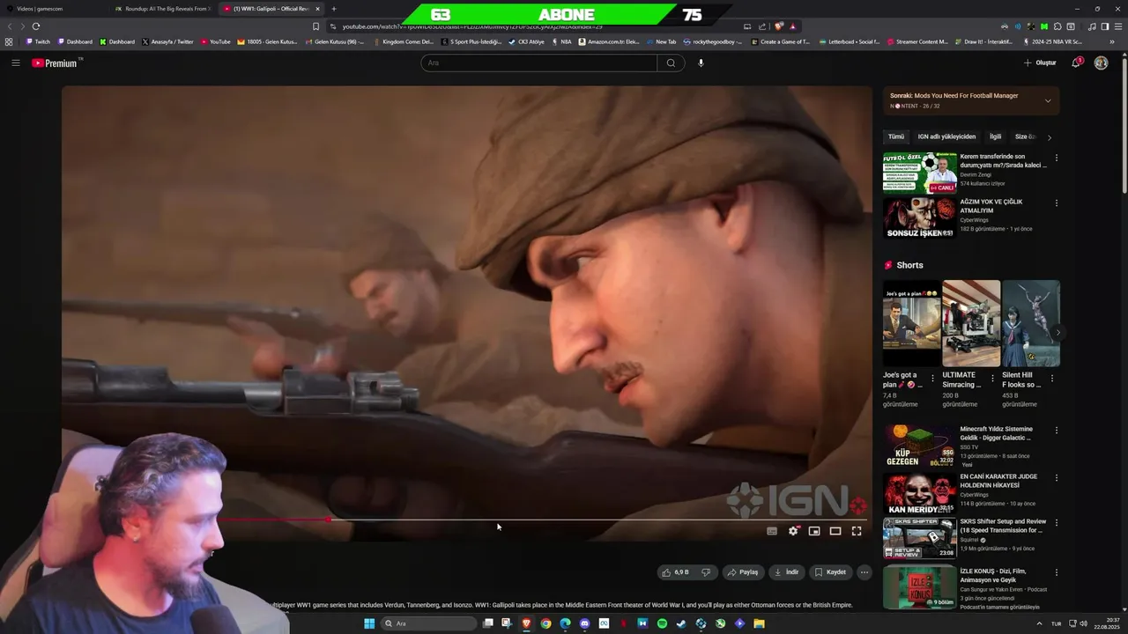
Task: Switch to miniplayer mode
Action: (x=814, y=531)
